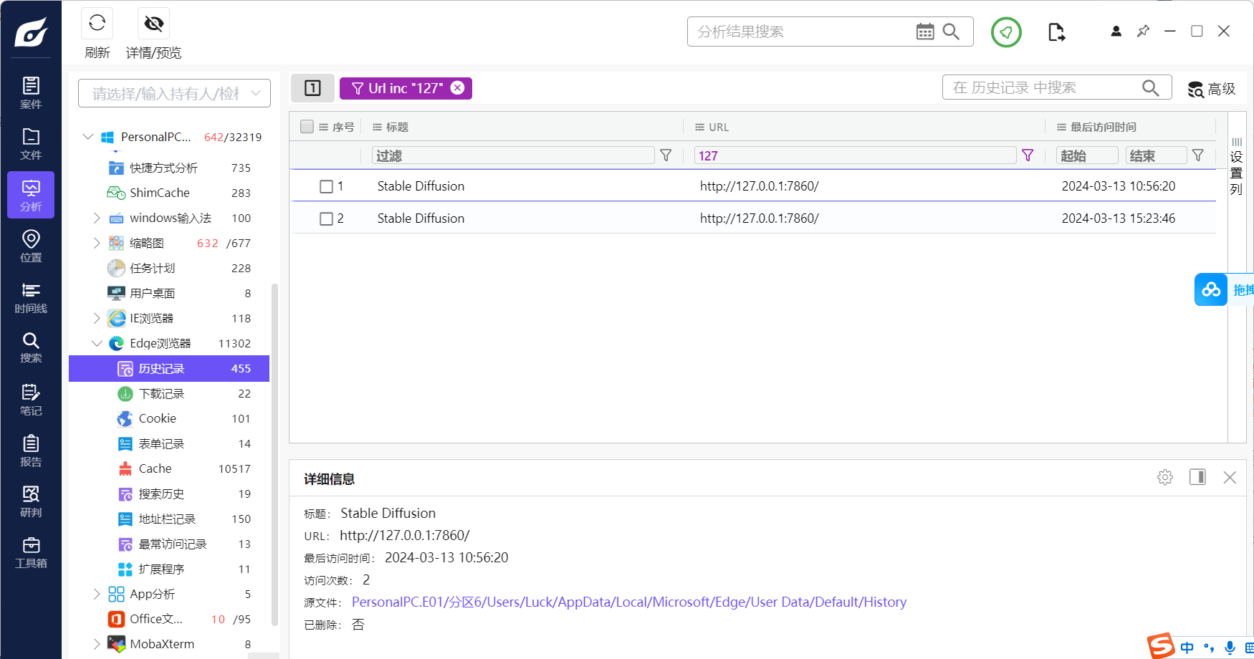
Task: Open the 报告 (Report) sidebar section
Action: coord(31,451)
